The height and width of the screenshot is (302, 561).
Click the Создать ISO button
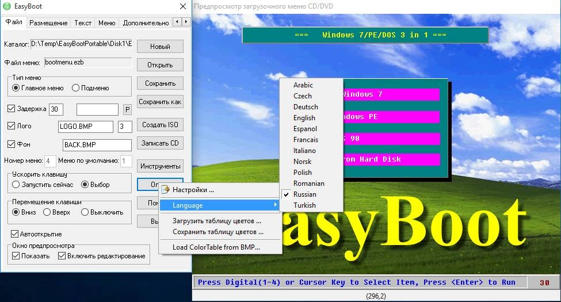point(160,125)
